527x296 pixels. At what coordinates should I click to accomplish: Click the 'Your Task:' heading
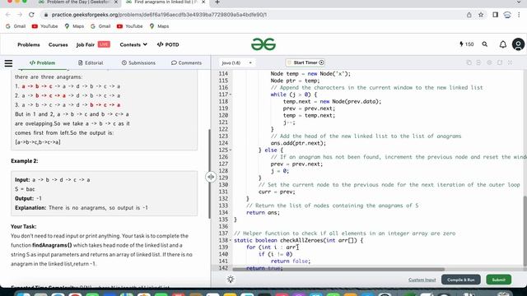[24, 227]
